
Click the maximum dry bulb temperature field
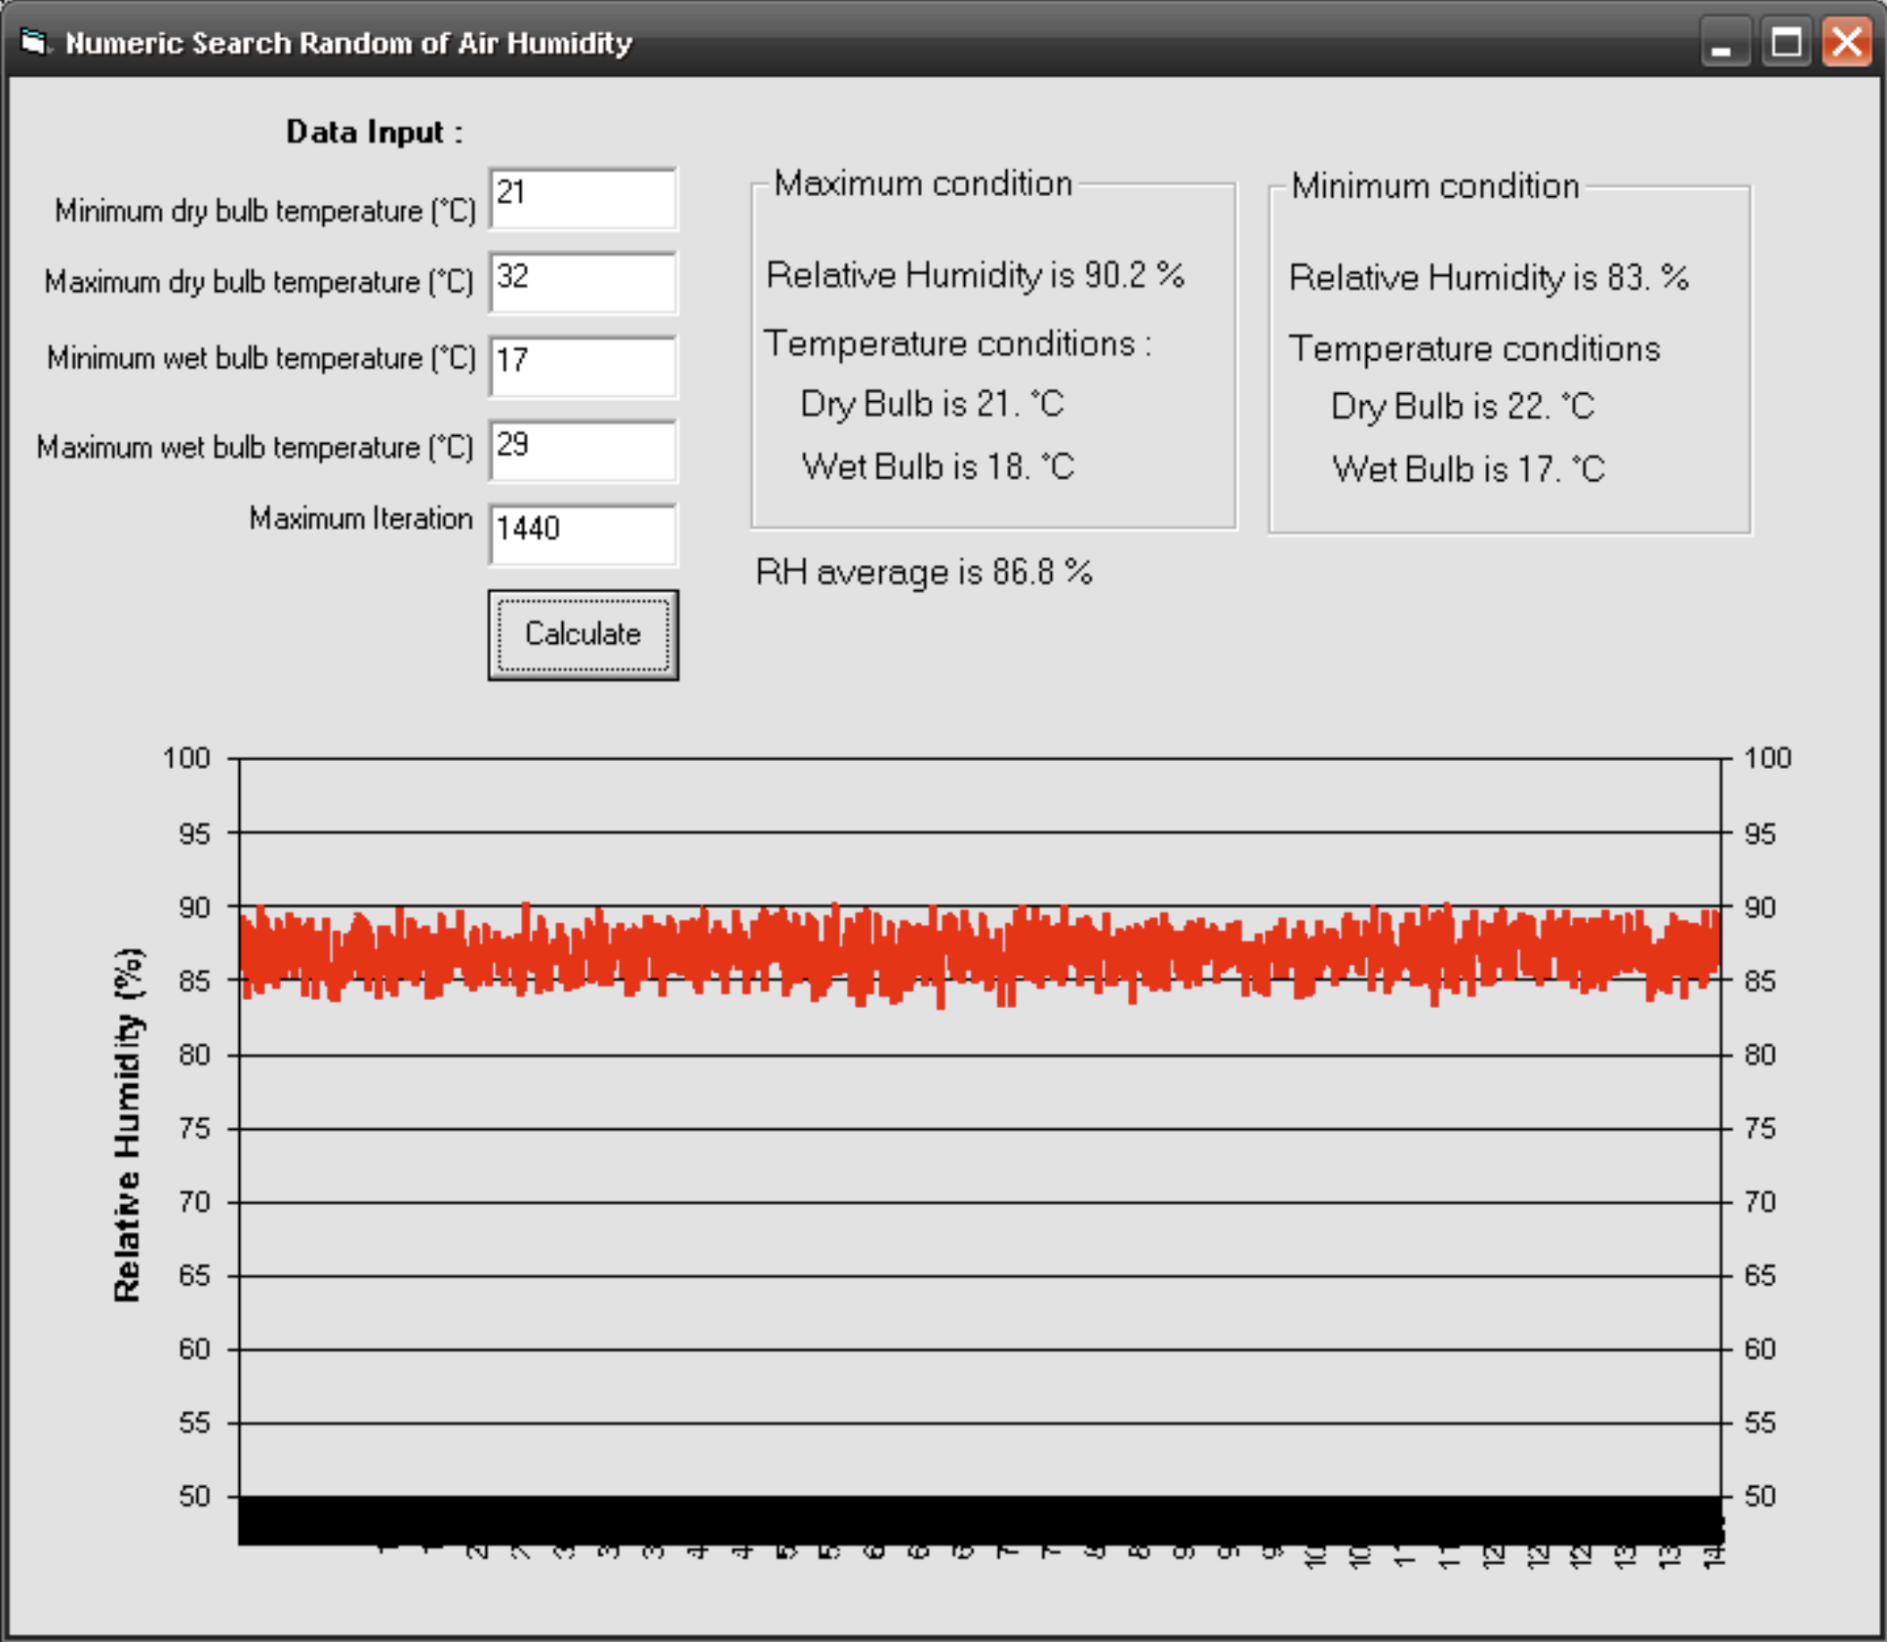(583, 282)
